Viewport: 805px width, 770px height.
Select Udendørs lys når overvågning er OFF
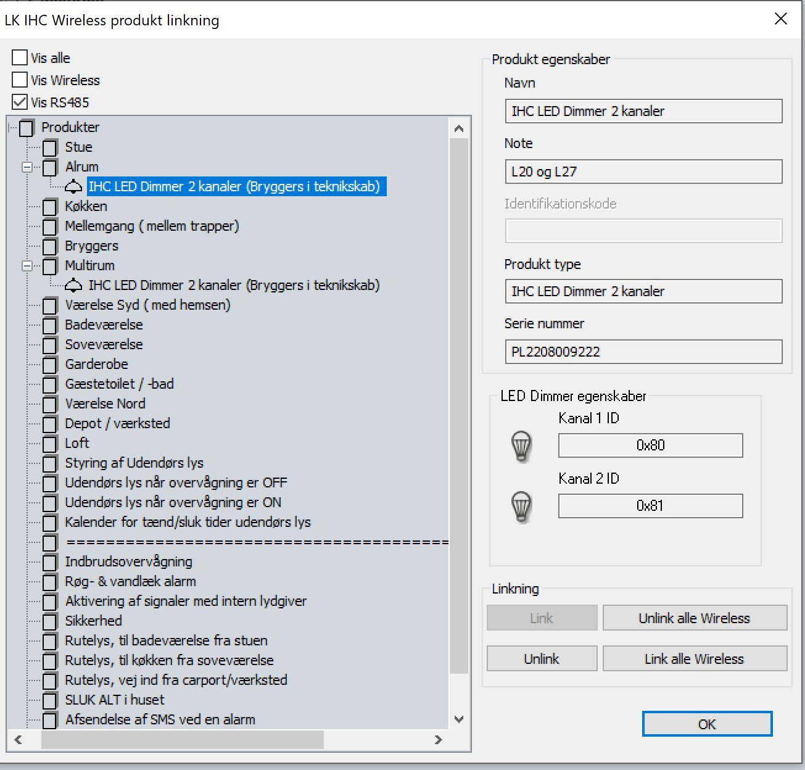tap(176, 482)
